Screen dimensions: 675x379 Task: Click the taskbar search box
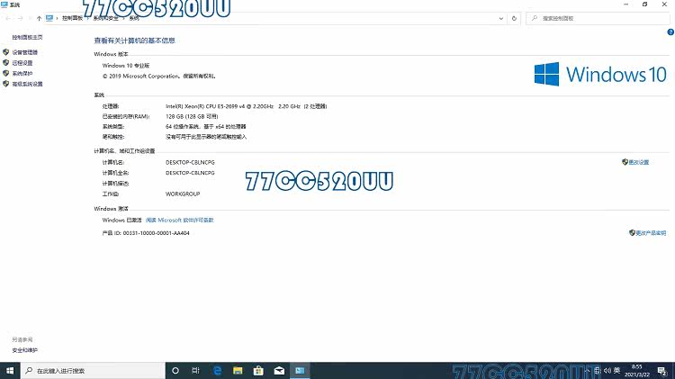tap(93, 370)
